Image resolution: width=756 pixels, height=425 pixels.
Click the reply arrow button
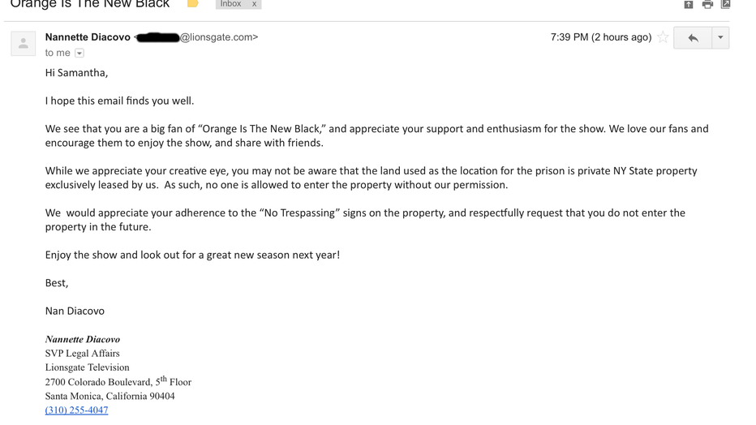click(x=693, y=37)
